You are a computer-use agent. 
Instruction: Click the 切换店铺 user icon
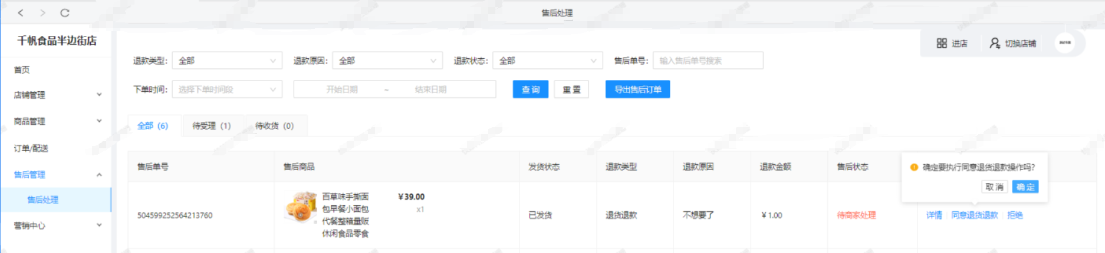tap(995, 44)
